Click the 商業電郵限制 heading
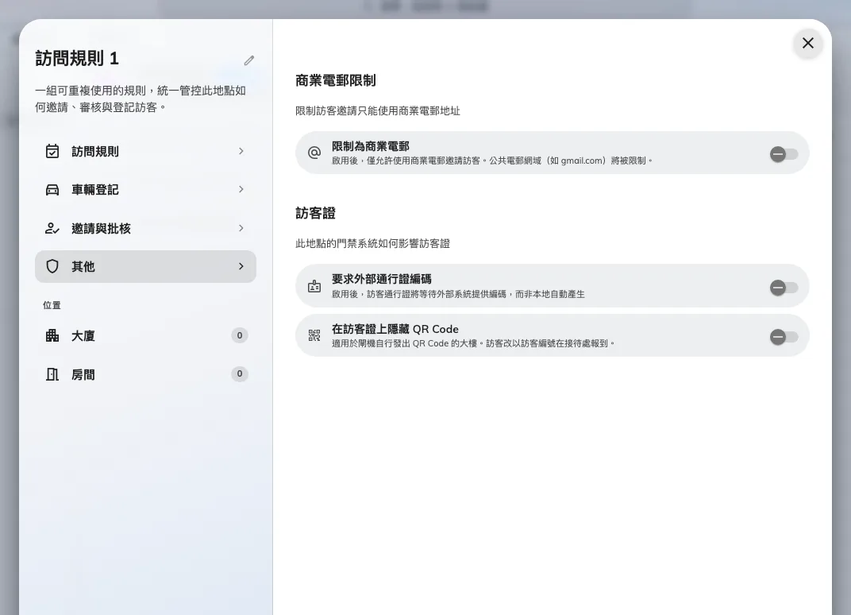Viewport: 851px width, 615px height. [x=336, y=80]
